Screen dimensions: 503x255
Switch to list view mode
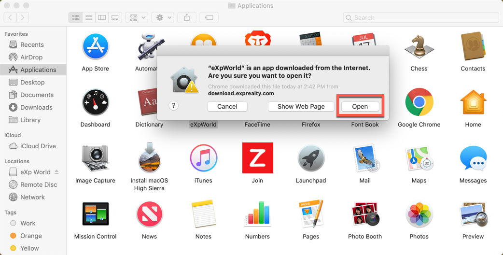(x=89, y=18)
